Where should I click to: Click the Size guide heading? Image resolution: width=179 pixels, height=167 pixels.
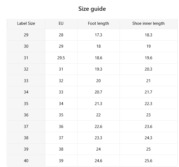[x=92, y=9]
